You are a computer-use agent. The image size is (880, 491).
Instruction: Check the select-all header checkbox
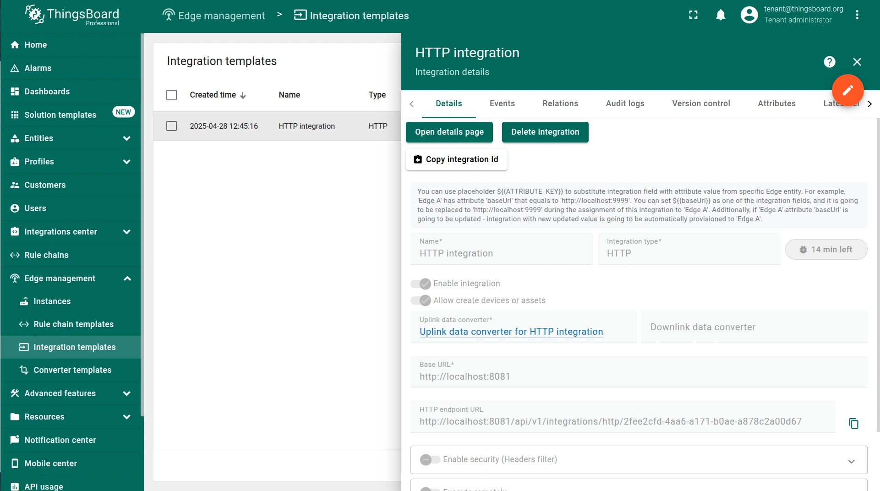click(171, 95)
